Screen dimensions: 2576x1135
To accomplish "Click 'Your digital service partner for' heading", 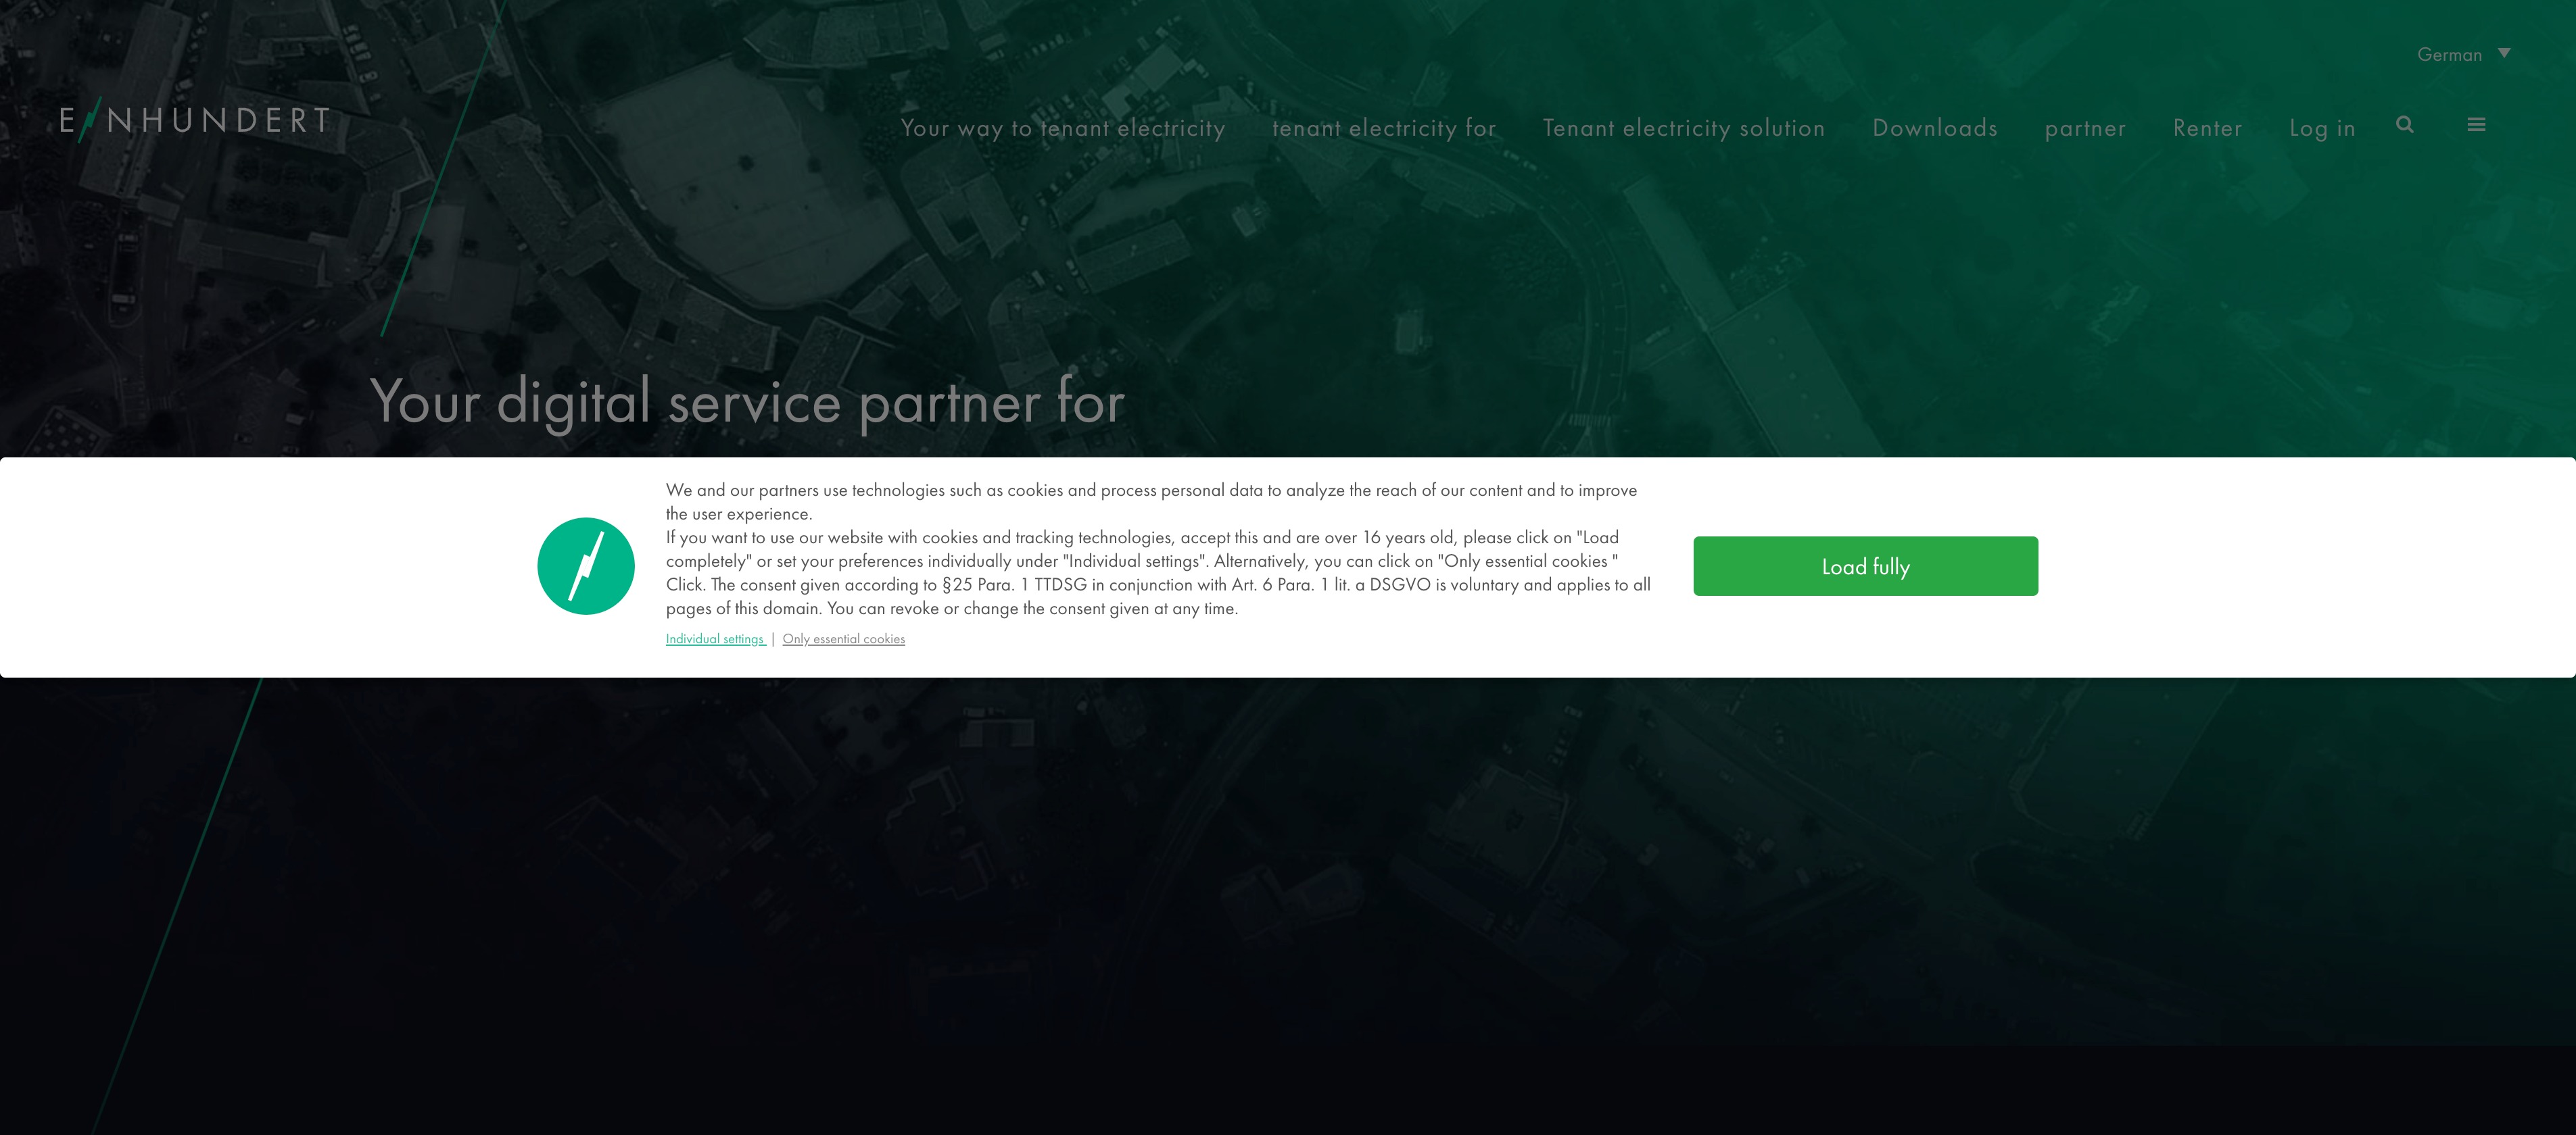I will pyautogui.click(x=747, y=402).
